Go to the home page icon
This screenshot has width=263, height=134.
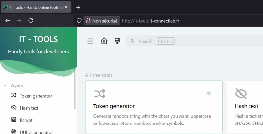(104, 41)
